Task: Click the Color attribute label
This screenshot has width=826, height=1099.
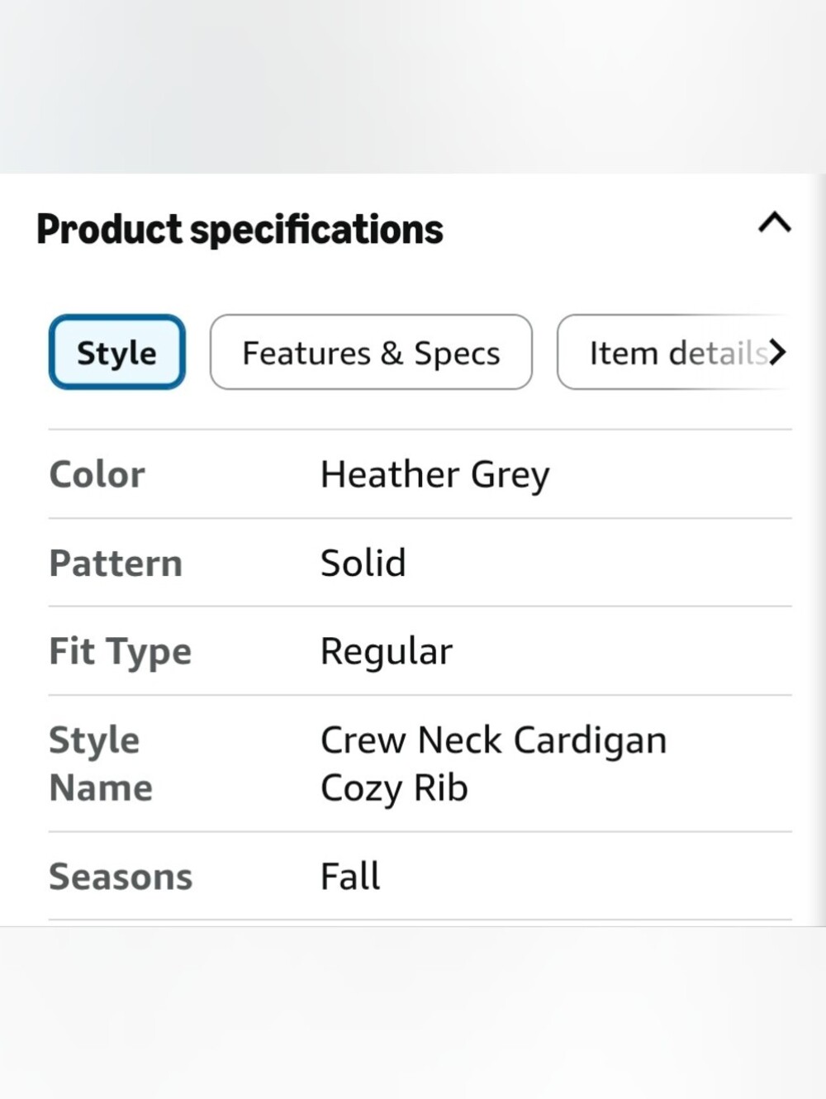Action: tap(97, 474)
